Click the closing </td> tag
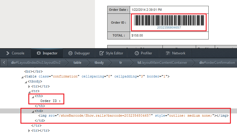Viewport: 237px width, 133px height. 40,121
